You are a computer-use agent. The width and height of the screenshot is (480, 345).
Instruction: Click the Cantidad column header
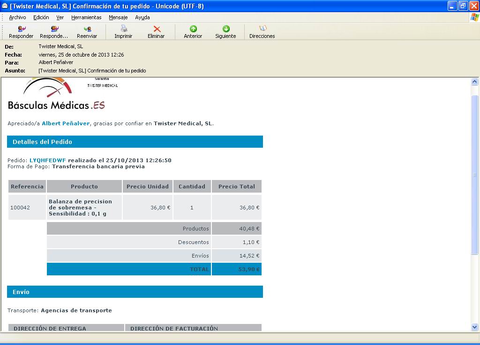coord(192,187)
